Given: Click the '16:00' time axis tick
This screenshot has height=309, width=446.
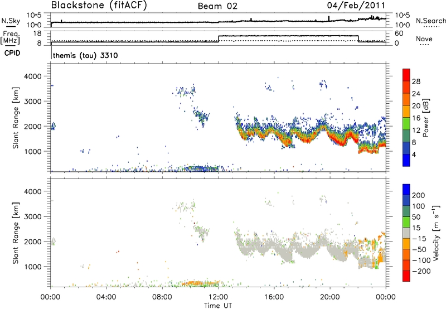Looking at the screenshot, I should (x=274, y=297).
